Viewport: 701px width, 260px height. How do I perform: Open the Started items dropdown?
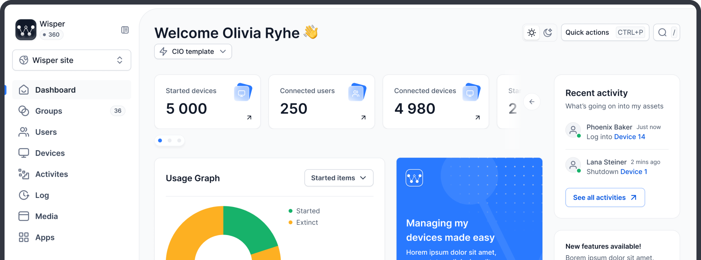tap(339, 178)
